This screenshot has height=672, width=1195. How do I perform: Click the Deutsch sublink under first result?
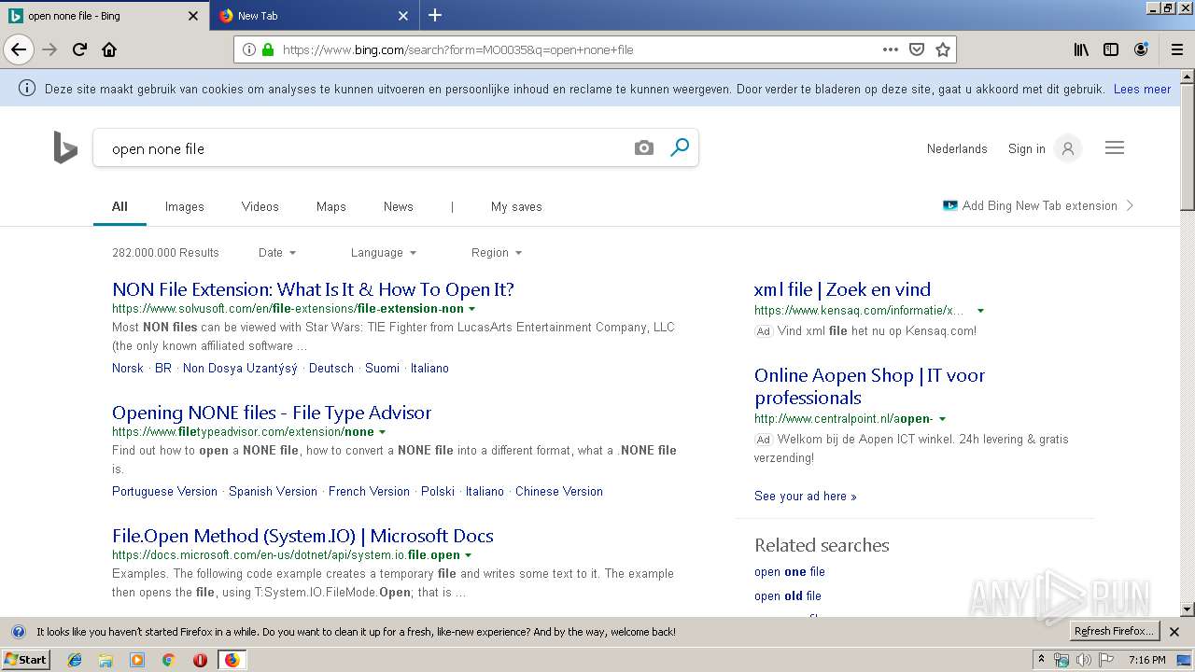pyautogui.click(x=331, y=369)
